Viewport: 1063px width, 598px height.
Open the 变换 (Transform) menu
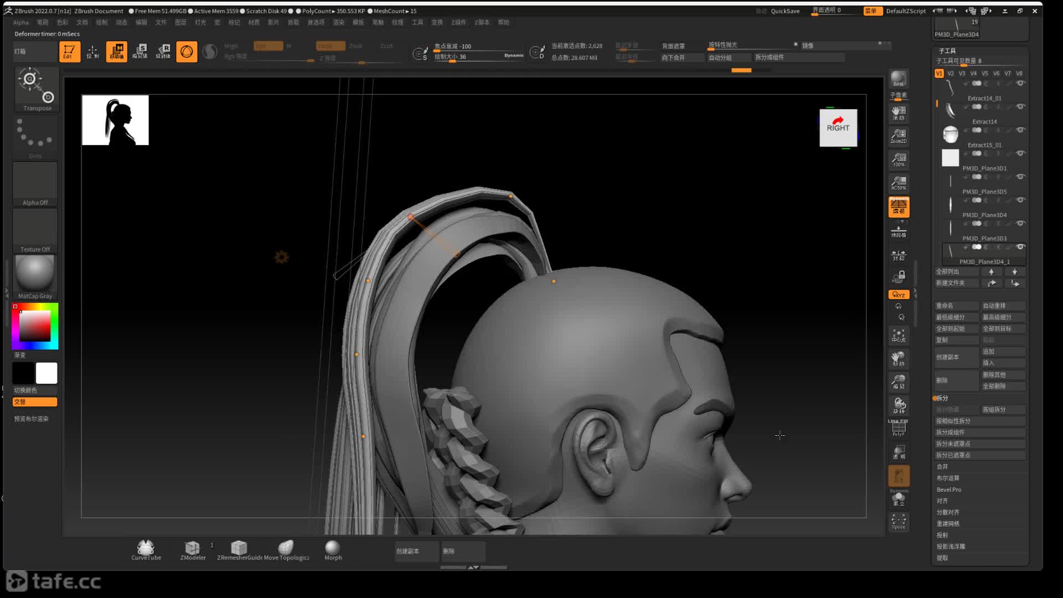437,23
